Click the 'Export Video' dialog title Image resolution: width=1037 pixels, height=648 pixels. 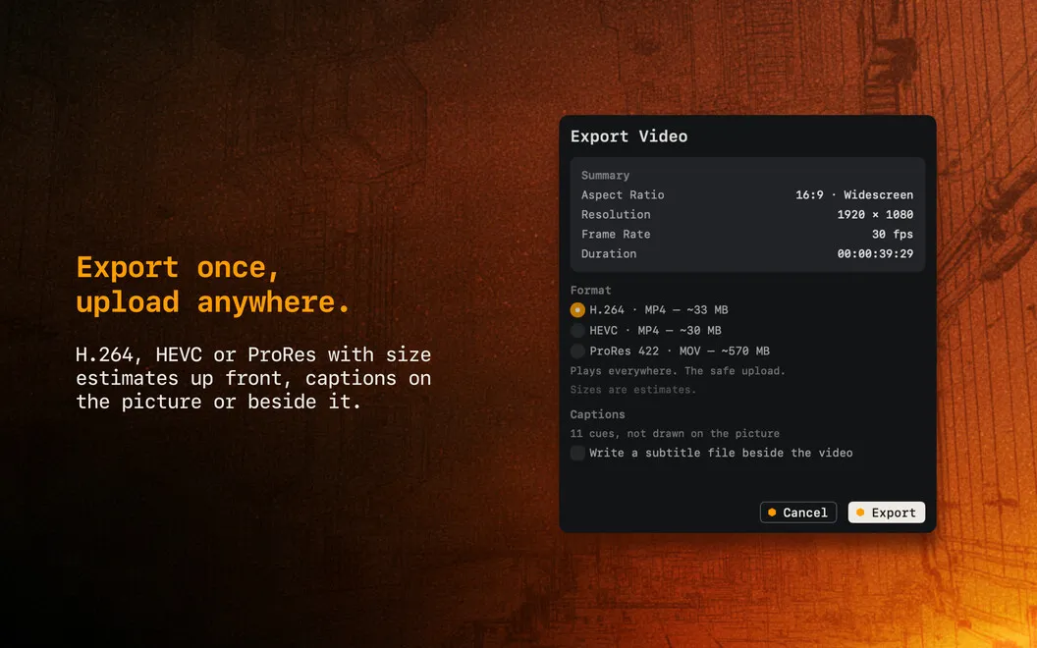[x=628, y=136]
